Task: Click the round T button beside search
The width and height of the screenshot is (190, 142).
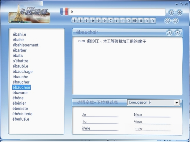Action: point(171,12)
